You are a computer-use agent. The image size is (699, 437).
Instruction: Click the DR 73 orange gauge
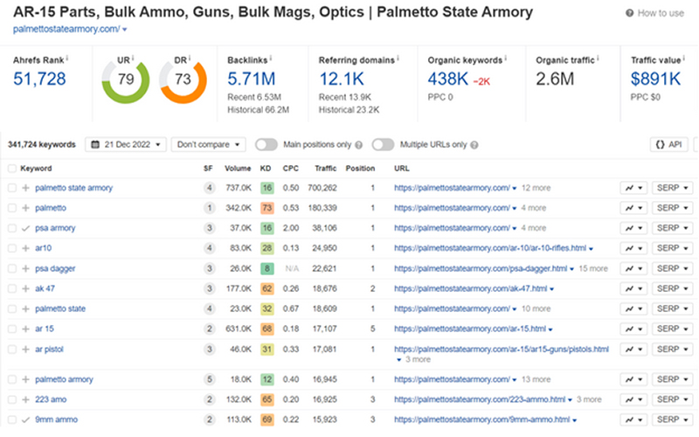tap(183, 80)
